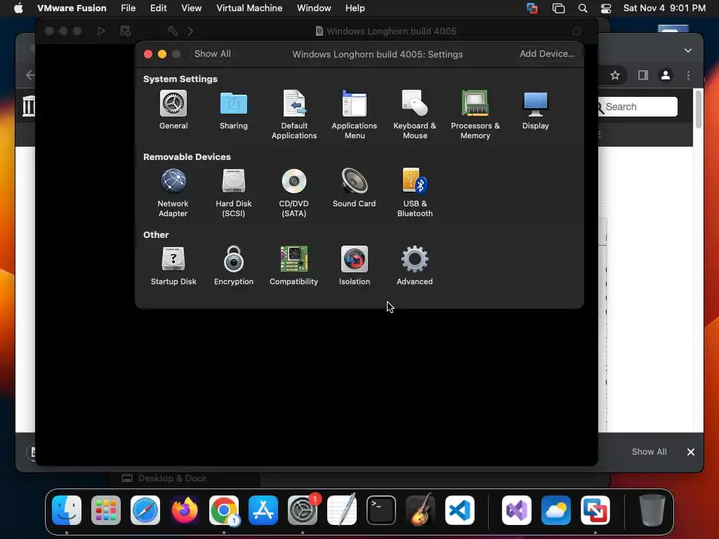
Task: Open GarageBand from the Dock
Action: click(x=421, y=510)
